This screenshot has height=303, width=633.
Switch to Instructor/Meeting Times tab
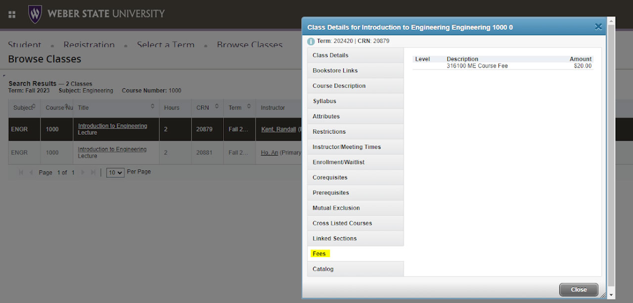(347, 147)
